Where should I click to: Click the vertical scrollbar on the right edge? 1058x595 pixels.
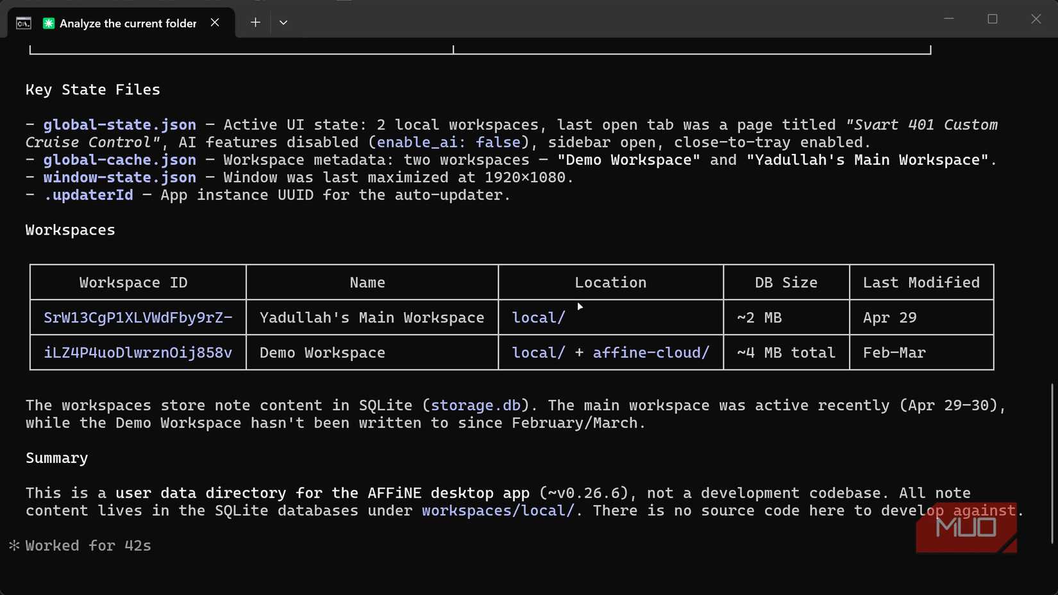pyautogui.click(x=1052, y=463)
